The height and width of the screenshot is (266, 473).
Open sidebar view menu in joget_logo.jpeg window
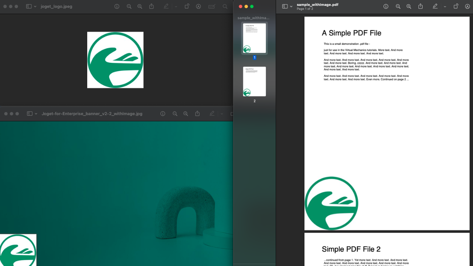pyautogui.click(x=35, y=7)
